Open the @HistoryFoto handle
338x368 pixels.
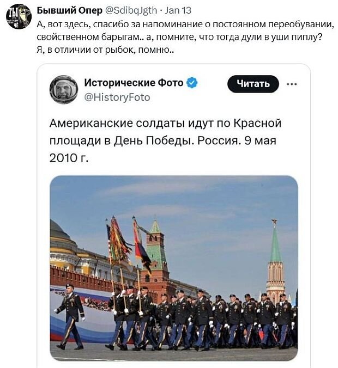point(117,97)
